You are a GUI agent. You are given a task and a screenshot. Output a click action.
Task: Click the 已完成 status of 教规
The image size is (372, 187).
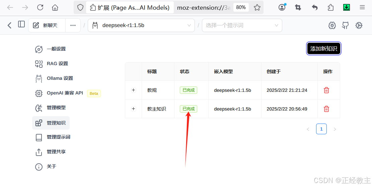point(189,90)
